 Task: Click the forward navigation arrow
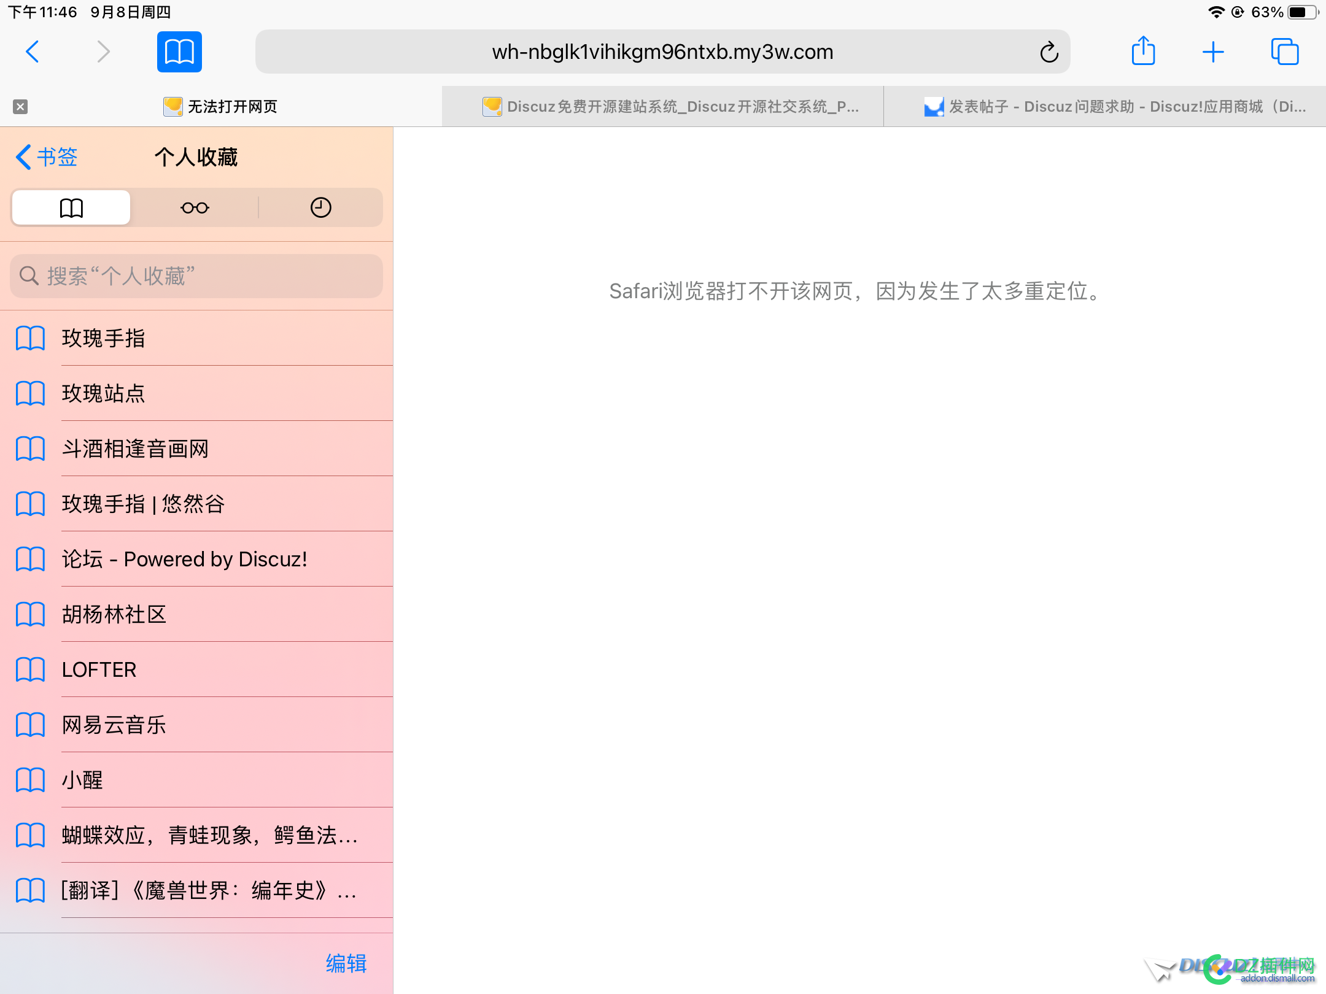pos(101,50)
